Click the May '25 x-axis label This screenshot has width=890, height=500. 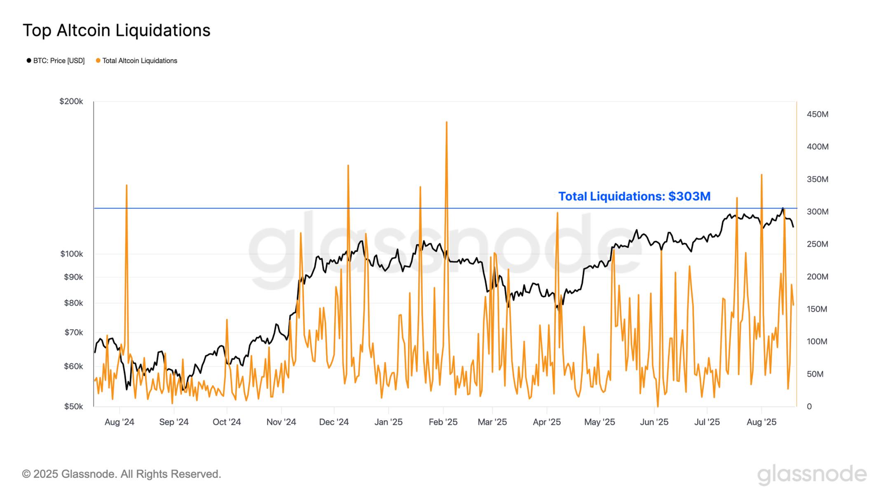pyautogui.click(x=600, y=422)
